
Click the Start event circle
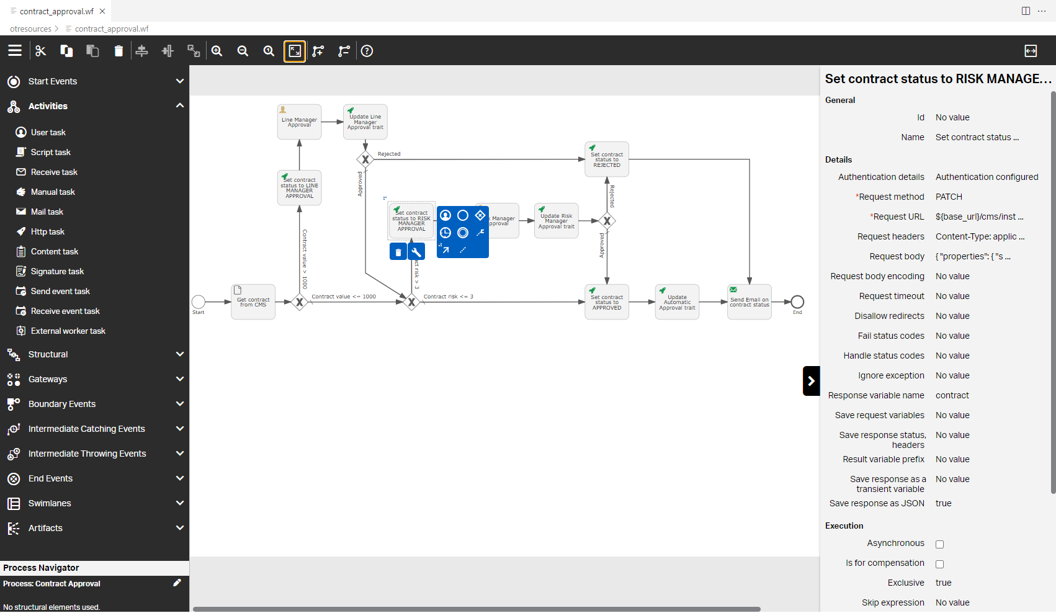pyautogui.click(x=199, y=302)
